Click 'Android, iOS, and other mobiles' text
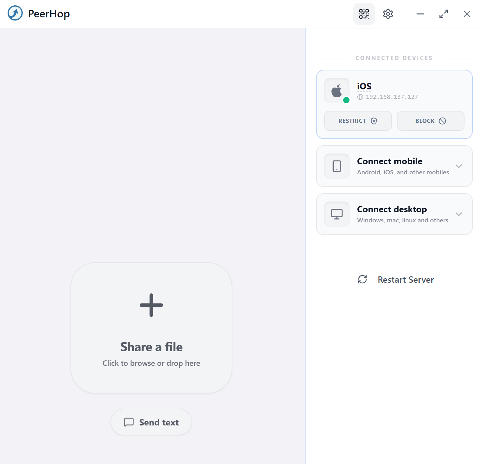 point(403,172)
